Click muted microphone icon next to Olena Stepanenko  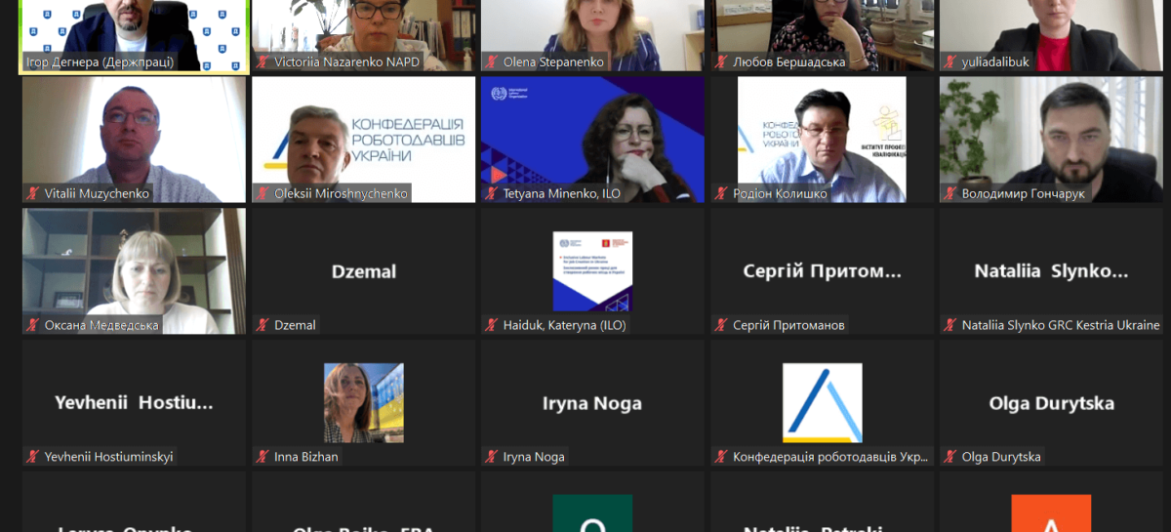492,61
